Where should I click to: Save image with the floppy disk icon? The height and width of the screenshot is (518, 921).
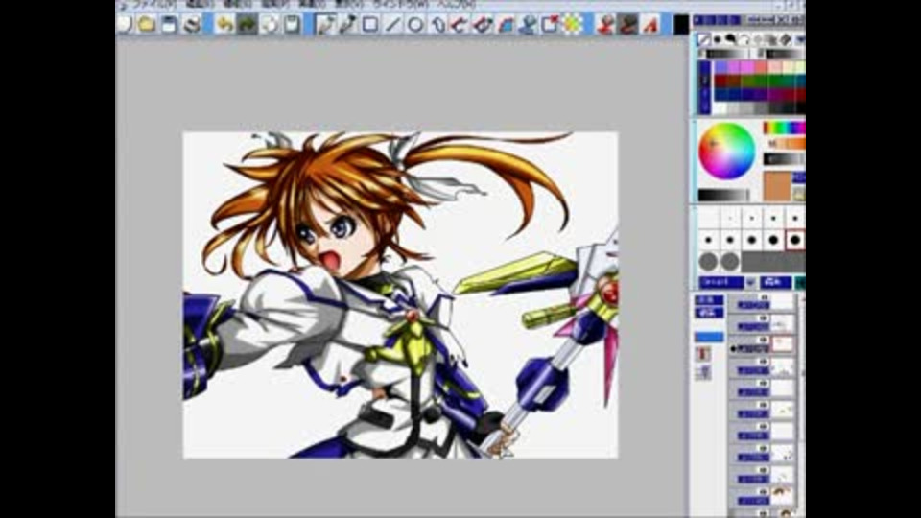169,24
